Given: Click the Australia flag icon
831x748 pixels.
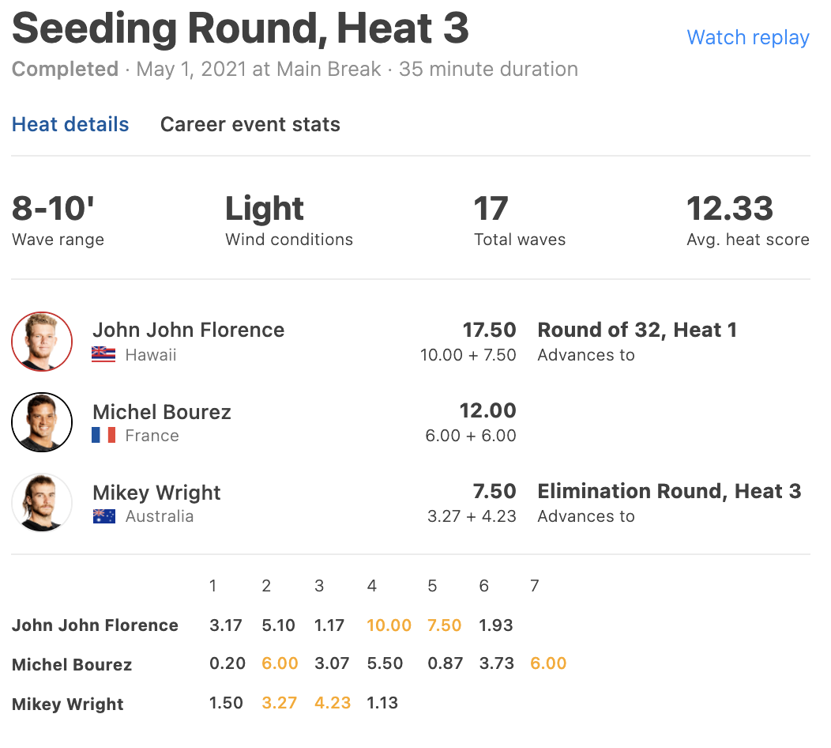Looking at the screenshot, I should 103,516.
